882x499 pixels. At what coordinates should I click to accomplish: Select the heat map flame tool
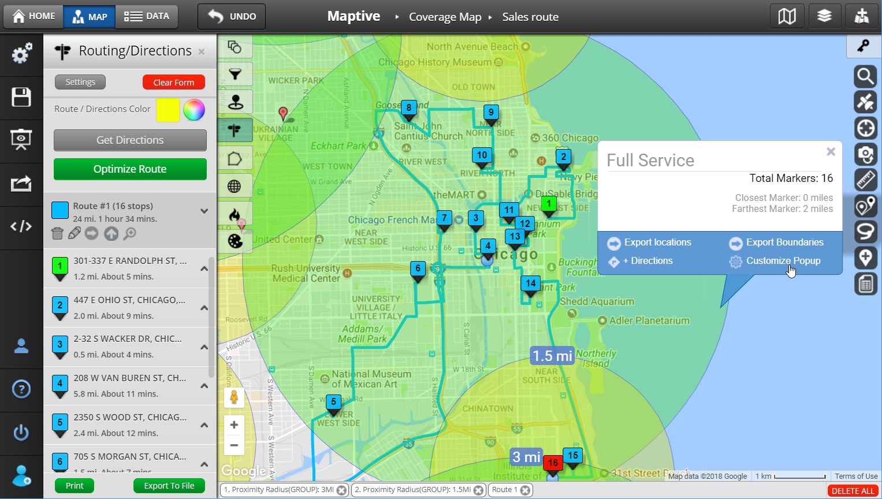coord(235,214)
